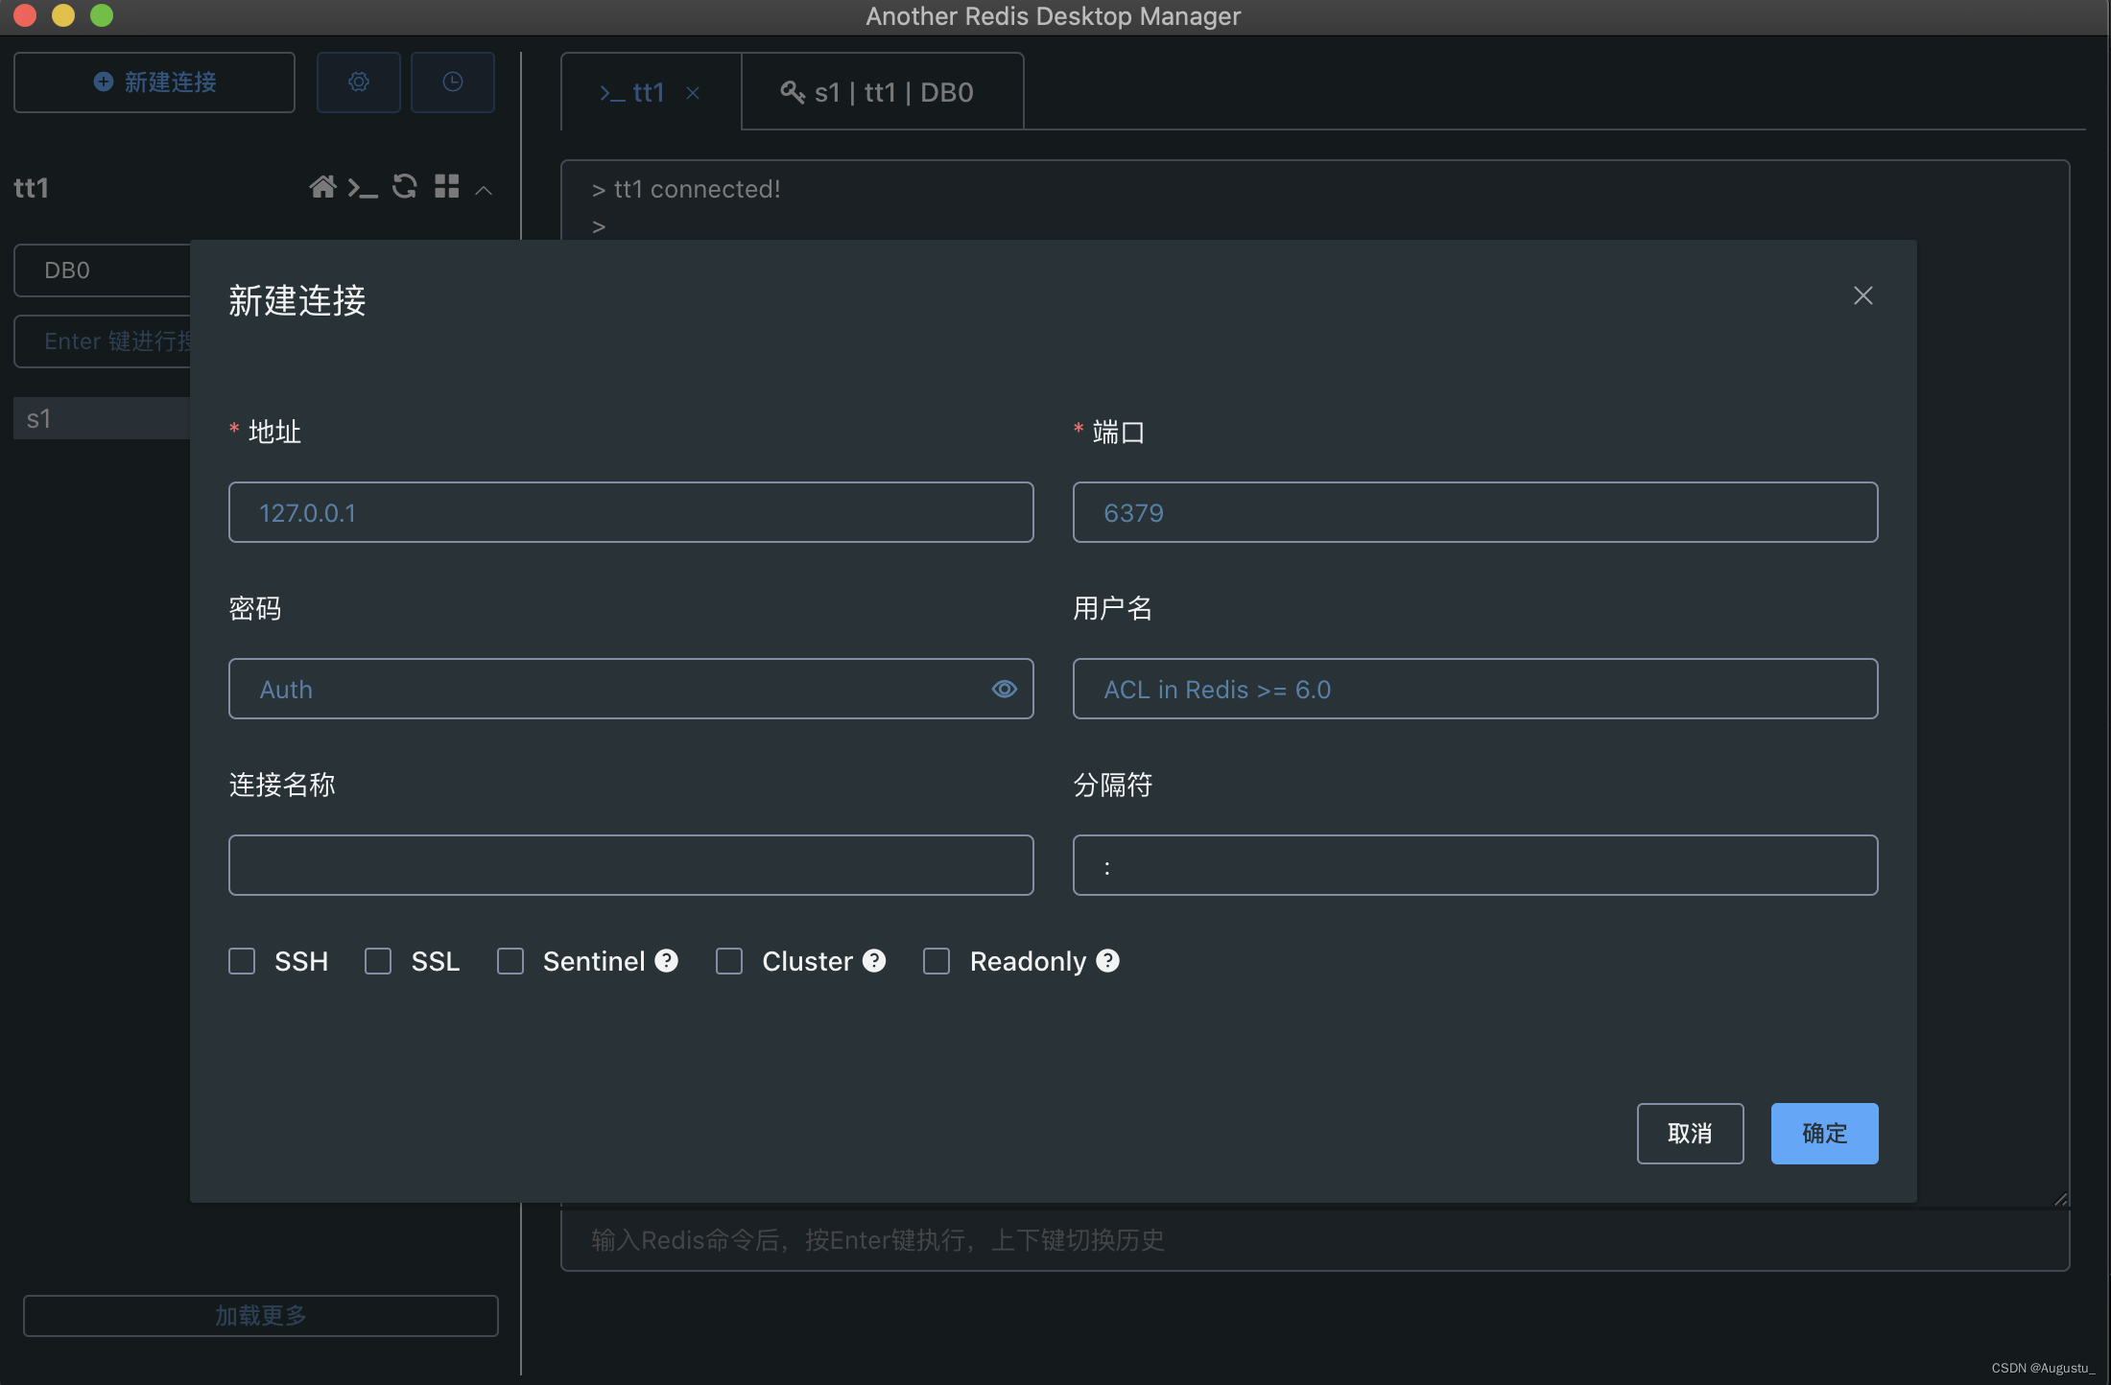Click the 地址 host input field
2111x1385 pixels.
[x=631, y=512]
